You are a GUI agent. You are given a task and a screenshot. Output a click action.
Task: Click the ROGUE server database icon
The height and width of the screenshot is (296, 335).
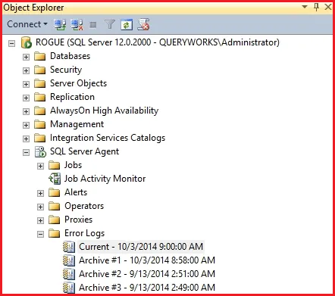(27, 42)
